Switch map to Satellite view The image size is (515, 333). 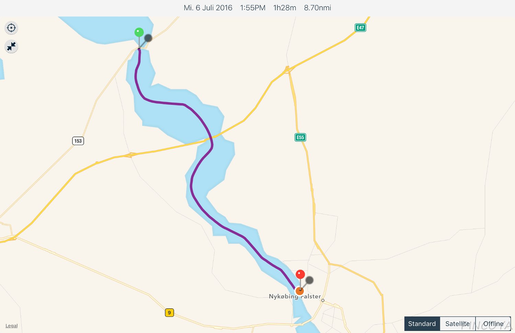pos(457,324)
